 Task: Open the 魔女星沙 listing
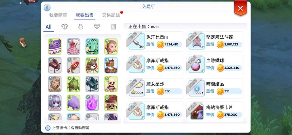(155, 88)
